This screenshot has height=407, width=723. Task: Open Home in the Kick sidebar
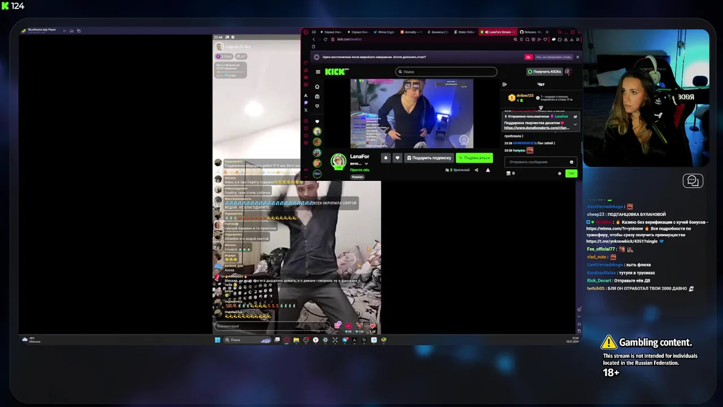pyautogui.click(x=317, y=86)
